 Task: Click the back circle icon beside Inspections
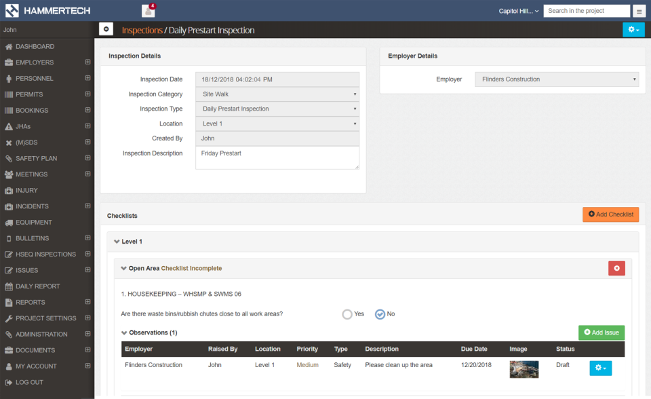pyautogui.click(x=106, y=29)
